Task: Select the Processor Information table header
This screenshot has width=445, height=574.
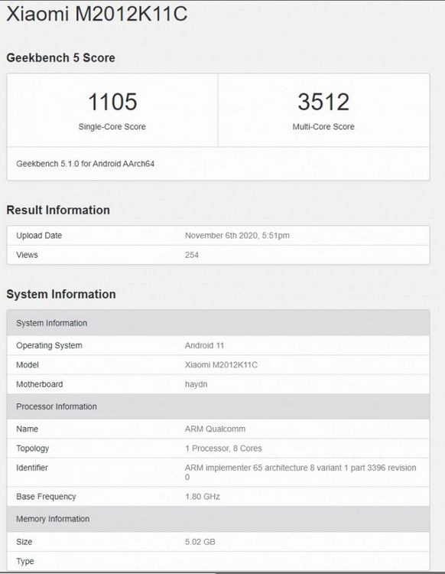Action: [219, 406]
